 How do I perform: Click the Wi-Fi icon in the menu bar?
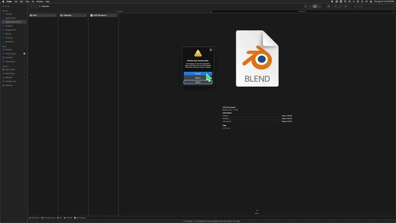[366, 1]
